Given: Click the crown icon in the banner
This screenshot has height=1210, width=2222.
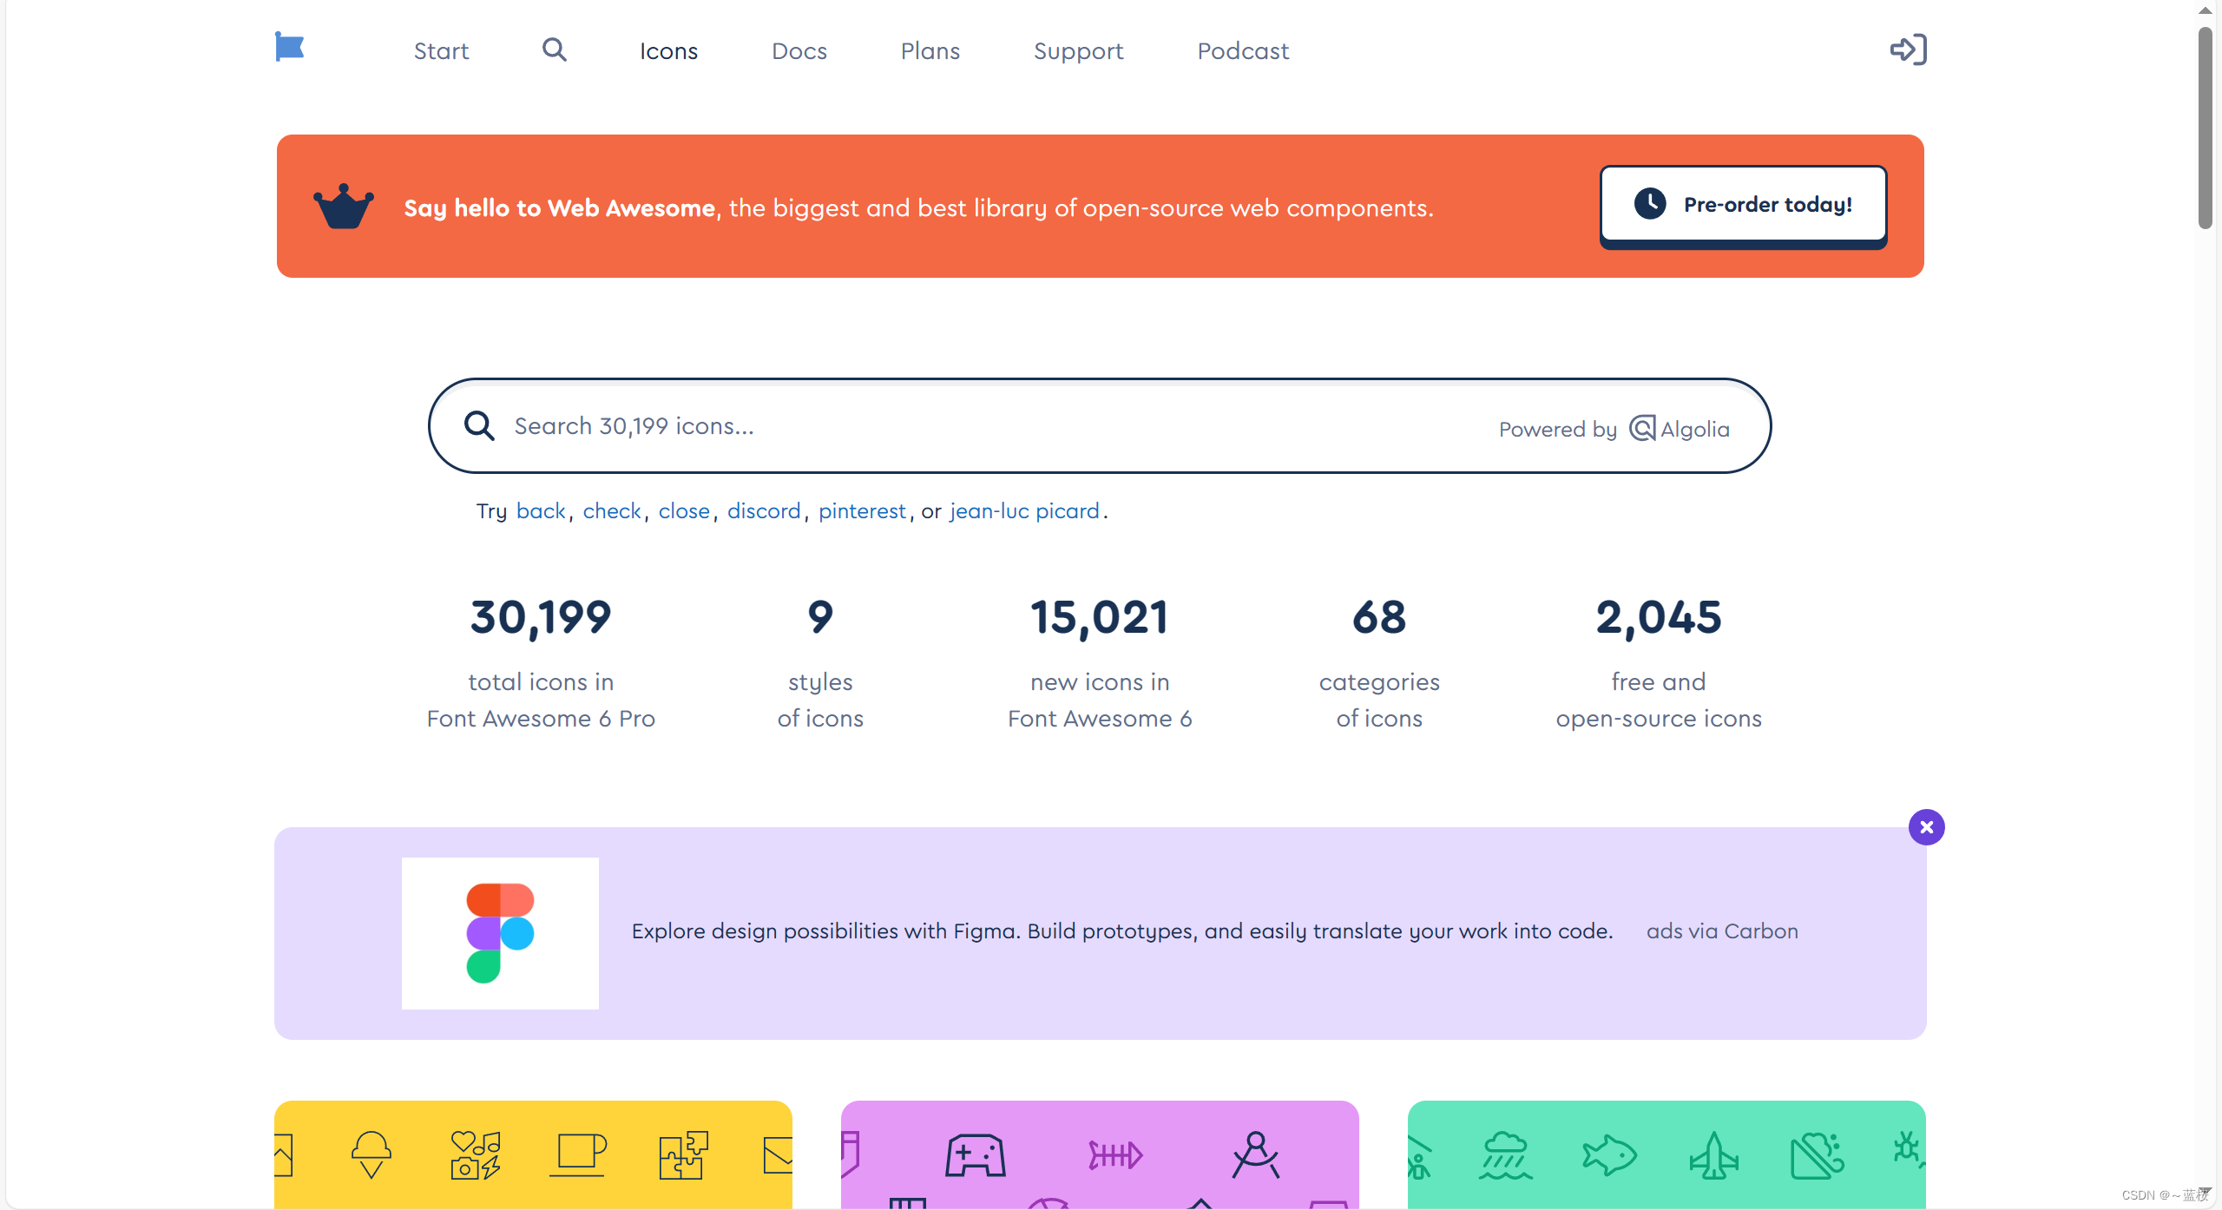Looking at the screenshot, I should point(344,206).
